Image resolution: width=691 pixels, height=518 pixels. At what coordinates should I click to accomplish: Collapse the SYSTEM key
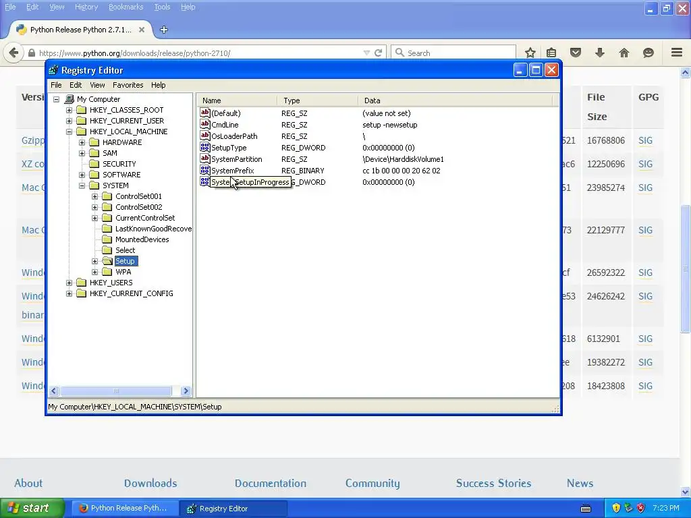point(82,186)
